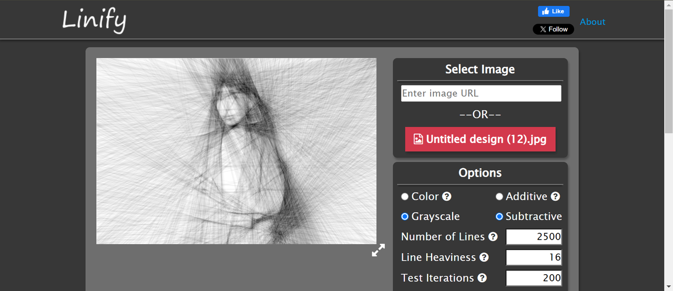Image resolution: width=673 pixels, height=291 pixels.
Task: Click the Color option help icon
Action: 446,196
